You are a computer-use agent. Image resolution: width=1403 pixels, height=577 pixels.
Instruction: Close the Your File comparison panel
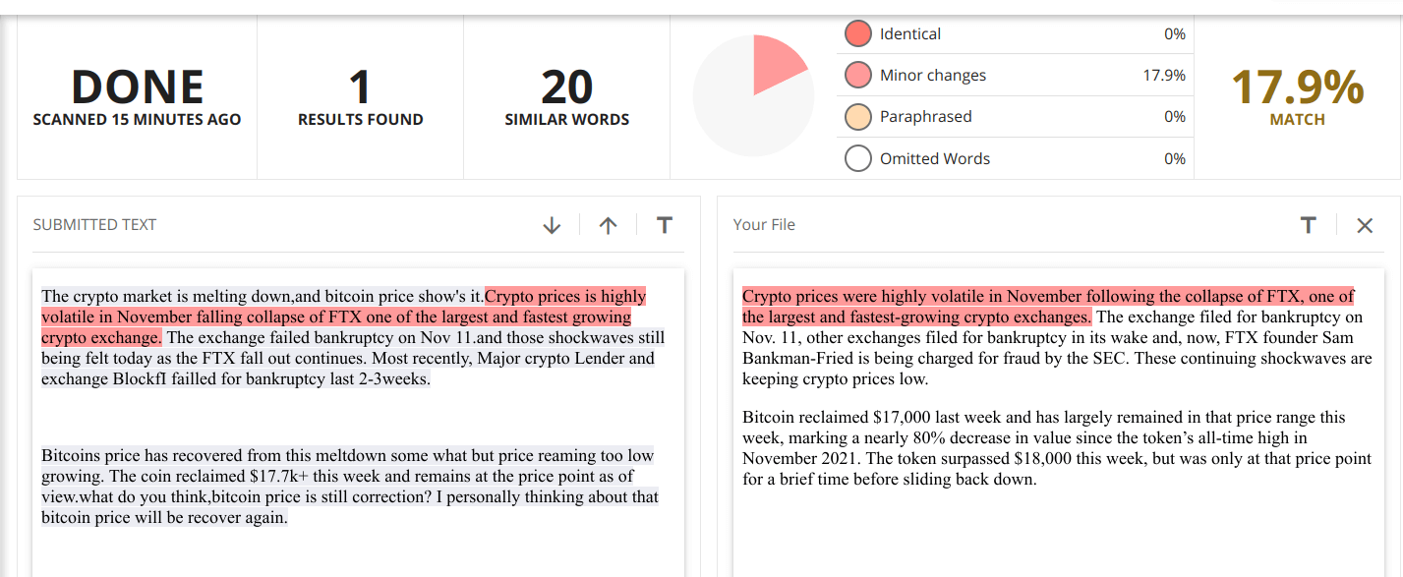(1365, 225)
